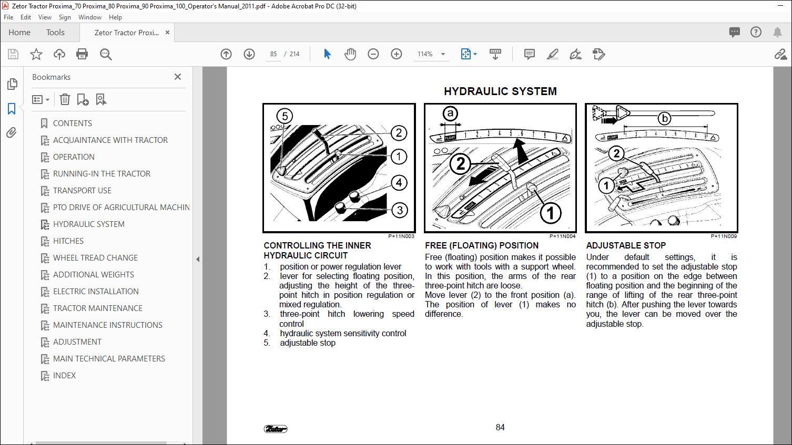Open the notifications bell
Image resolution: width=792 pixels, height=445 pixels.
(777, 32)
